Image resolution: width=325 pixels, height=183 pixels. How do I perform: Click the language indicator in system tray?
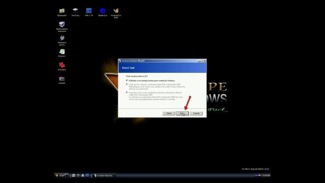point(256,175)
